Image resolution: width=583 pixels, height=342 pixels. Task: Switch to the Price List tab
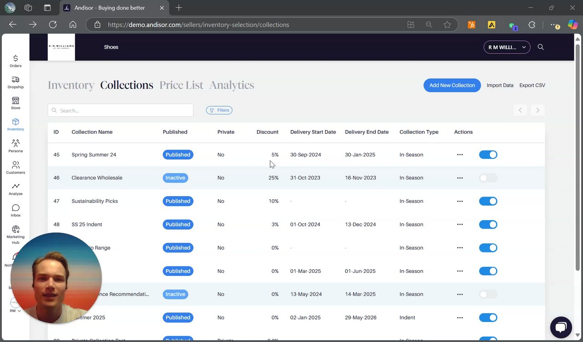[x=181, y=85]
